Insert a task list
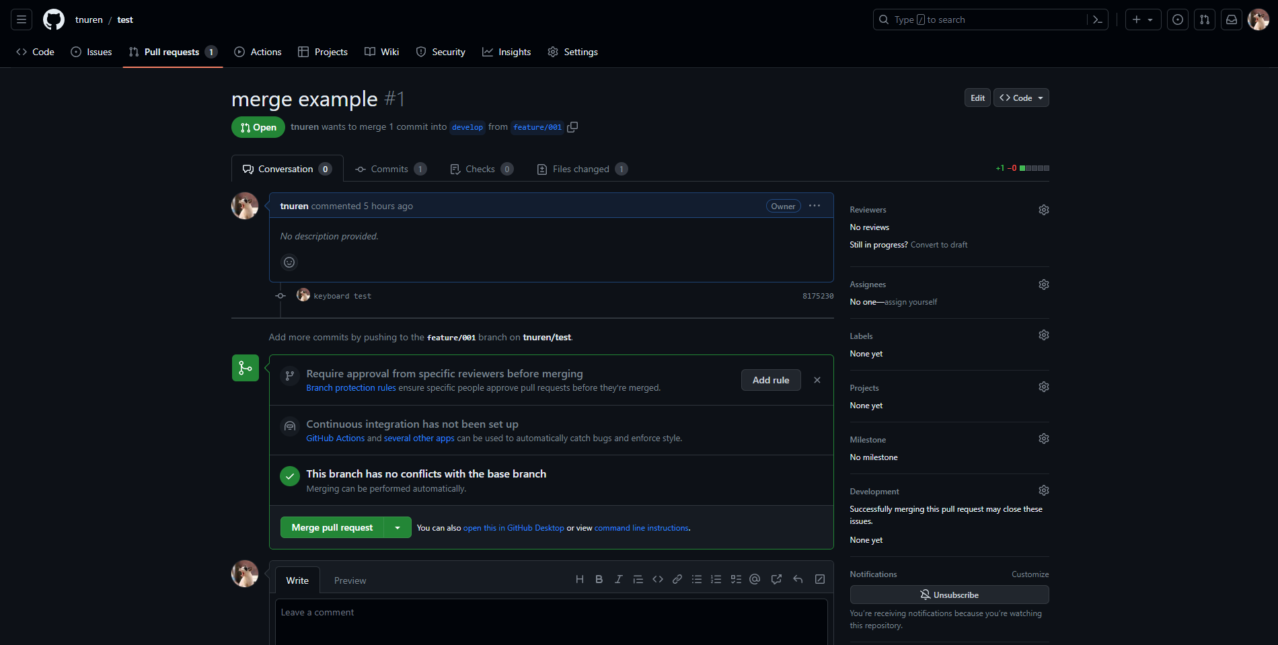 (736, 579)
